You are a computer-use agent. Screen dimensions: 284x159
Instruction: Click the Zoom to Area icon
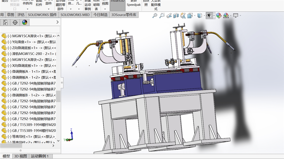(x=162, y=16)
